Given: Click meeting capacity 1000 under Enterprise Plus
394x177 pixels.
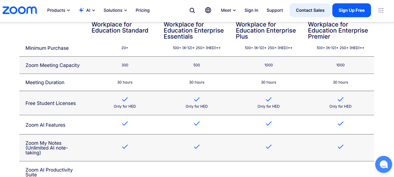Looking at the screenshot, I should click(x=269, y=65).
